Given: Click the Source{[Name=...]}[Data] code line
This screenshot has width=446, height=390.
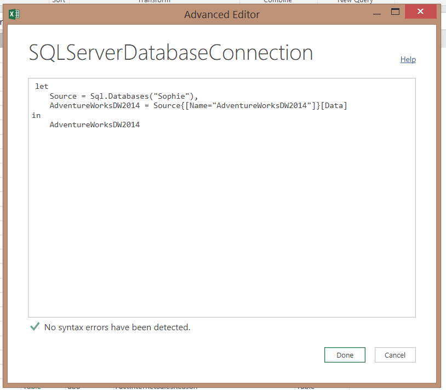Looking at the screenshot, I should point(198,105).
